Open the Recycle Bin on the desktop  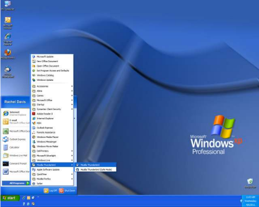tap(250, 183)
